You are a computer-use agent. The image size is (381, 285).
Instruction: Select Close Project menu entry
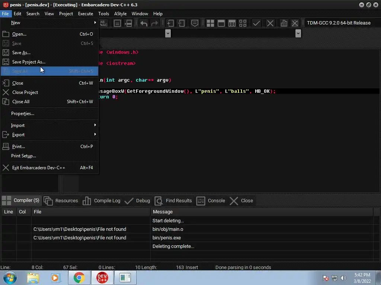tap(49, 92)
